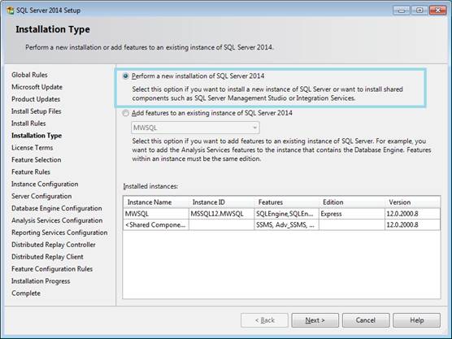Select Install Setup Files step
The image size is (452, 339).
click(x=37, y=111)
